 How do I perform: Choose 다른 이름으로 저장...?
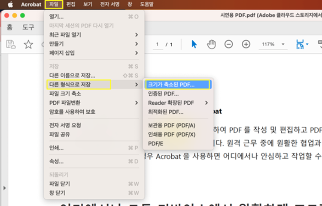coord(94,75)
